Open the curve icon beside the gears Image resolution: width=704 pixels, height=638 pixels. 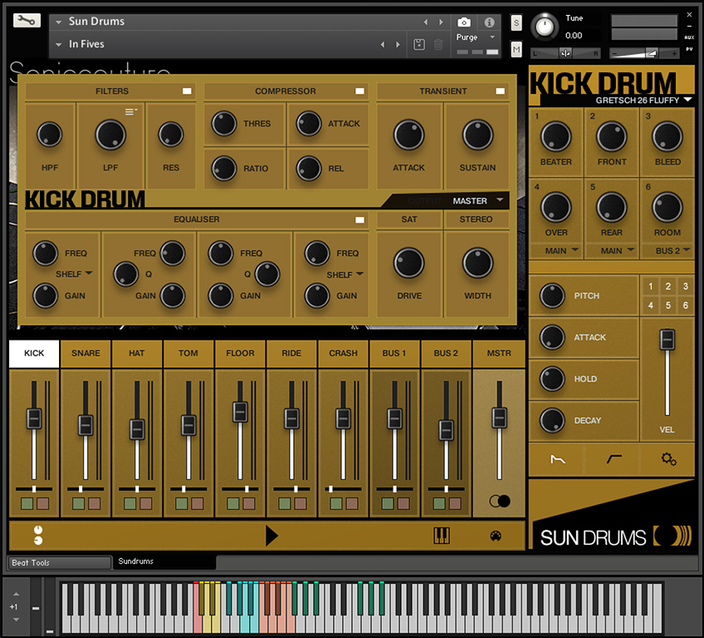[614, 459]
